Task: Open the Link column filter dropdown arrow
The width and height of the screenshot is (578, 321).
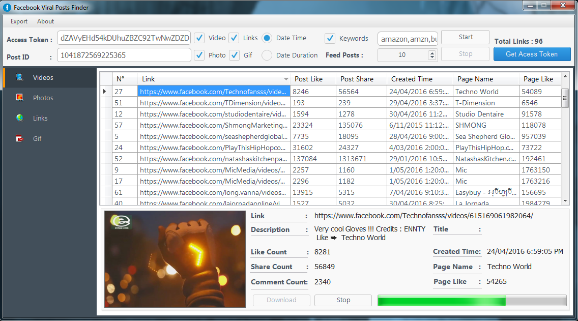Action: pos(286,79)
